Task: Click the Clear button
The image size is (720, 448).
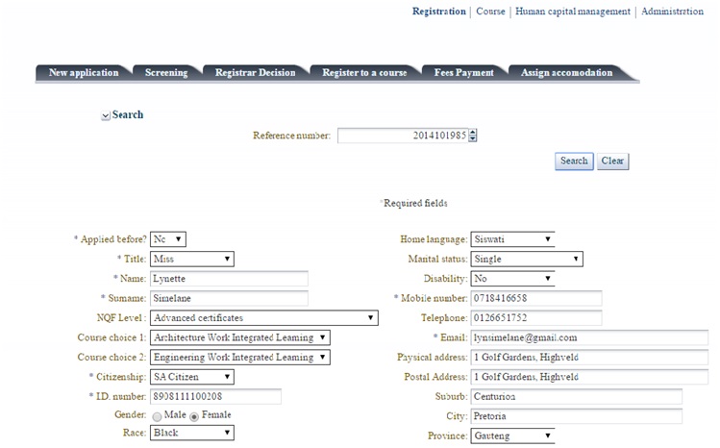Action: [x=612, y=162]
